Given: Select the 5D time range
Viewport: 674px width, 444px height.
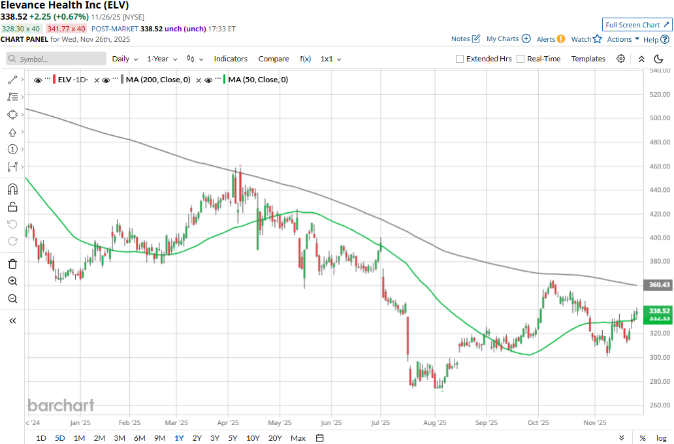Looking at the screenshot, I should 59,438.
